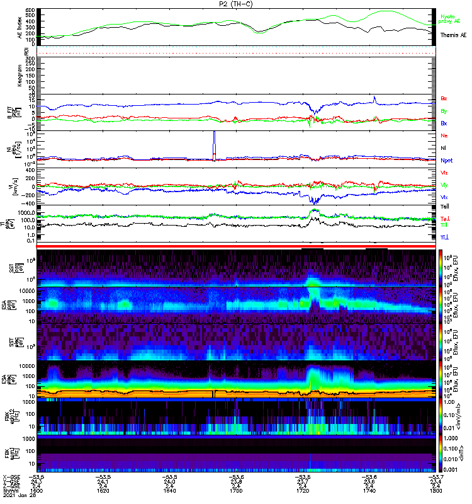Click the thick red horizontal bar below temperature panel

[x=236, y=246]
